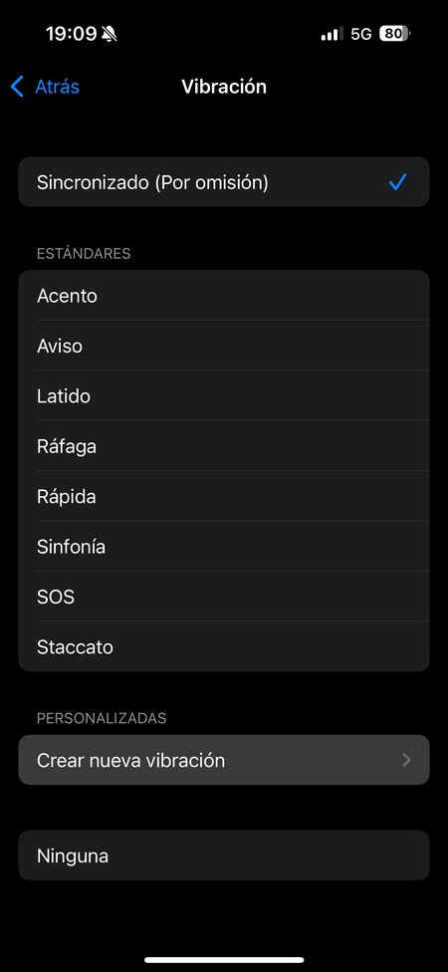The image size is (448, 972).
Task: Select the Acento vibration pattern
Action: (x=224, y=296)
